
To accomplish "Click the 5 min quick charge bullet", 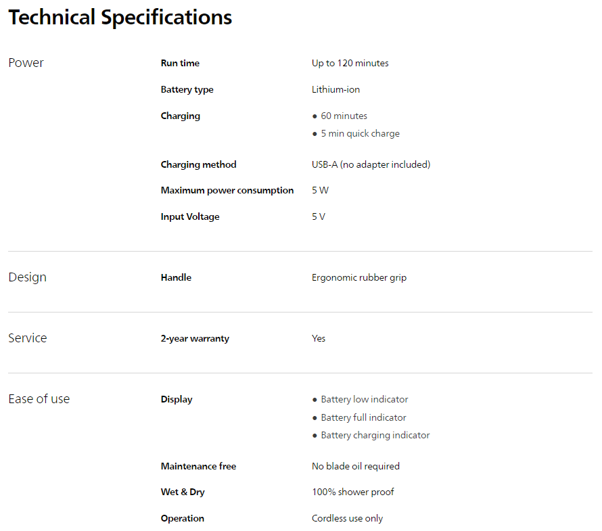I will (x=360, y=134).
